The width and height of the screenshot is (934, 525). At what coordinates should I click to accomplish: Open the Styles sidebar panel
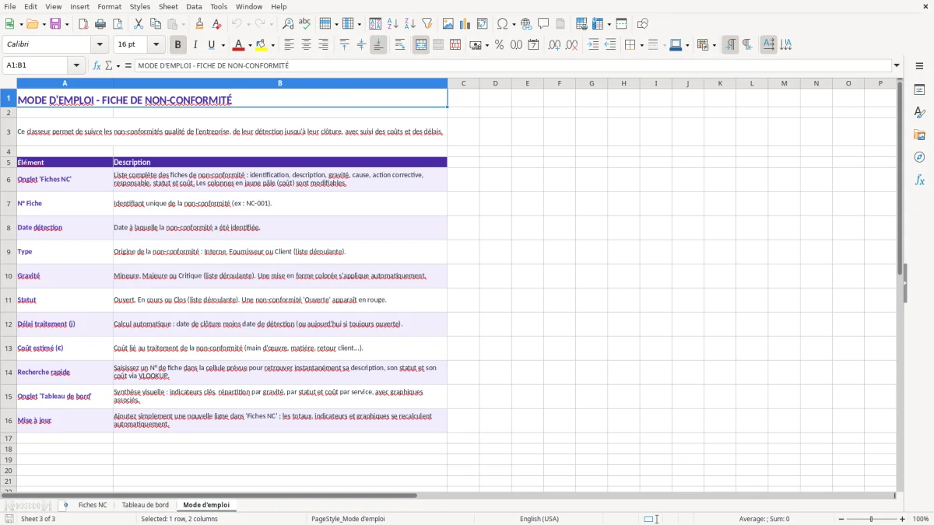tap(919, 113)
